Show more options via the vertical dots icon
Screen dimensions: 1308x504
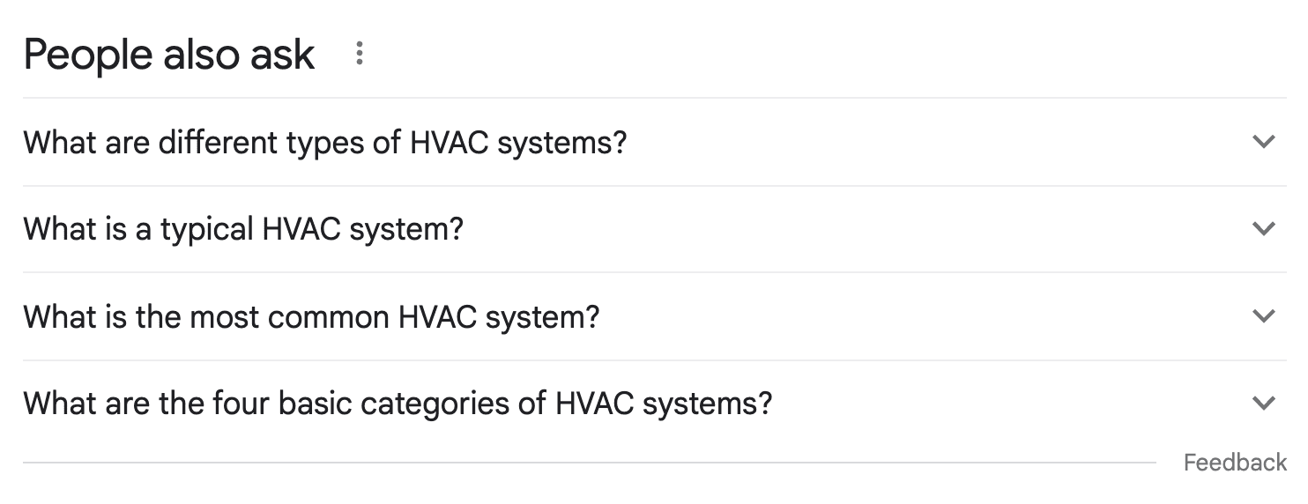pyautogui.click(x=359, y=54)
